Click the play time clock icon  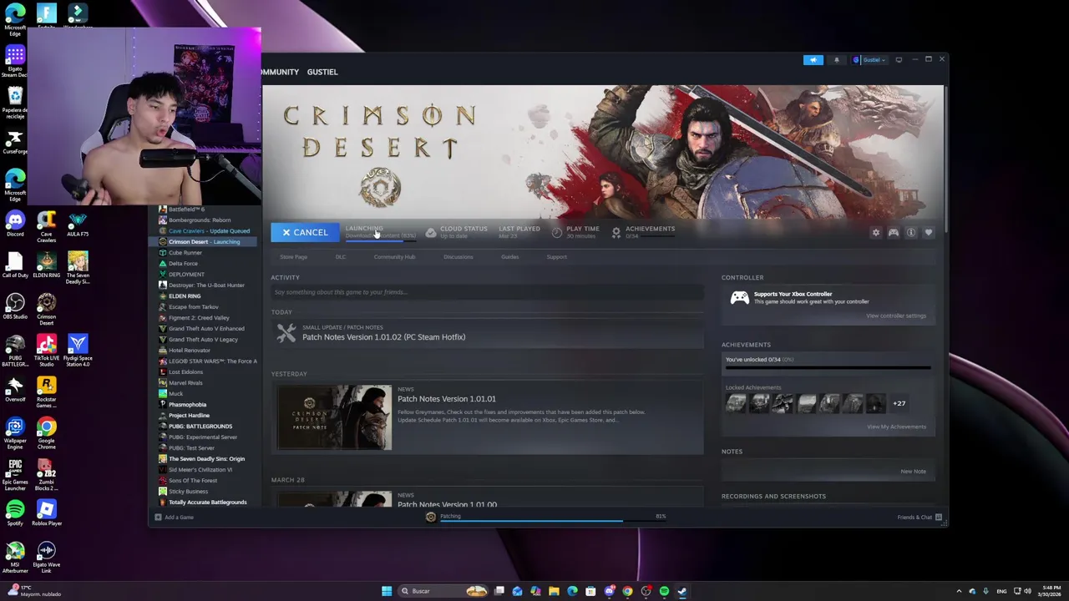click(x=557, y=233)
